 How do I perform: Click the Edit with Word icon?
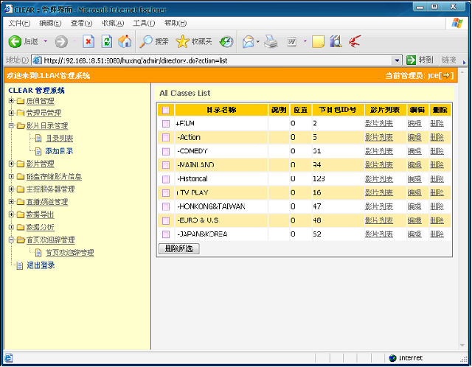[x=291, y=41]
